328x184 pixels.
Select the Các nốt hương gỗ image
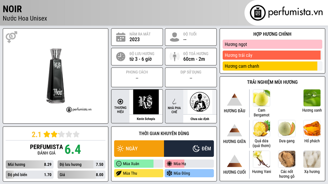click(x=287, y=159)
